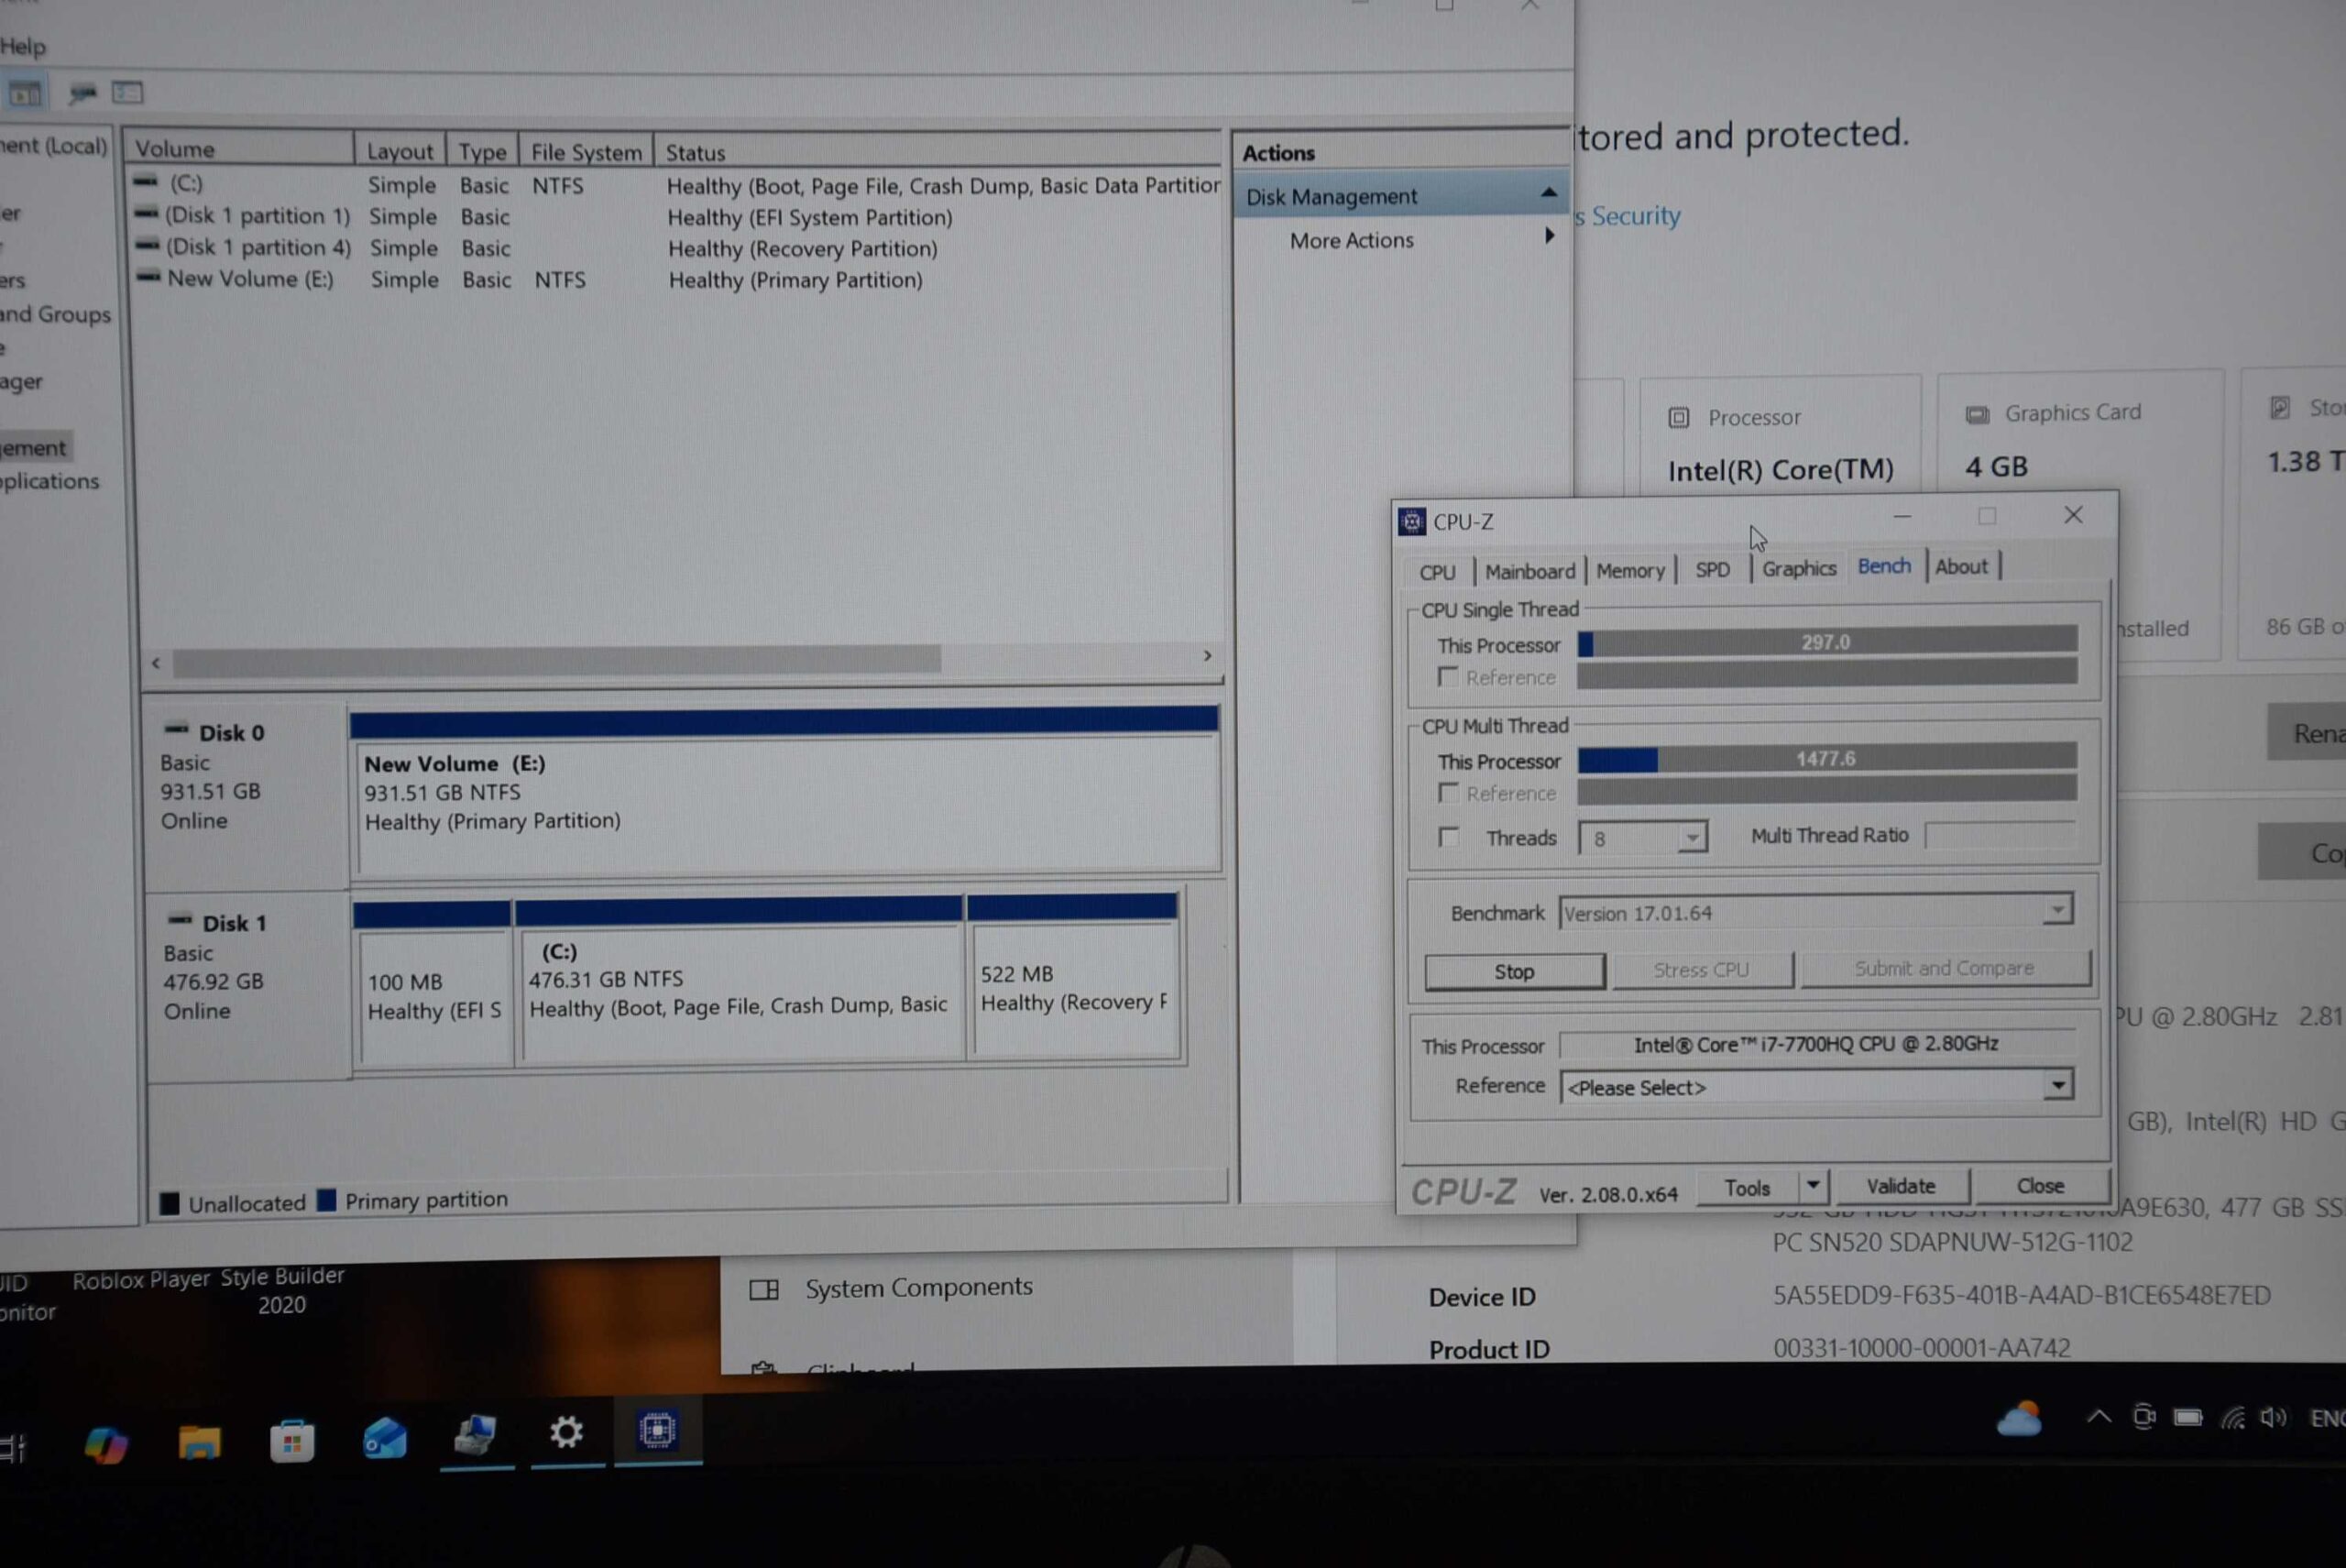Open the Benchmark version dropdown
This screenshot has height=1568, width=2346.
coord(2057,911)
